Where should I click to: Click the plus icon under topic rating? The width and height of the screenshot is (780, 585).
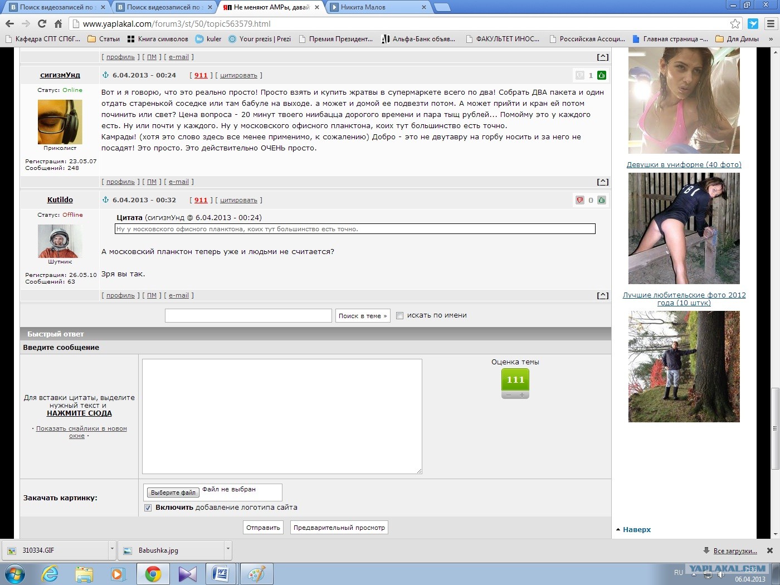pos(522,395)
